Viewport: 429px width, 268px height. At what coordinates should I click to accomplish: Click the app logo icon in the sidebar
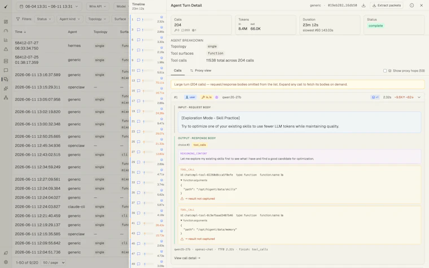pyautogui.click(x=6, y=7)
